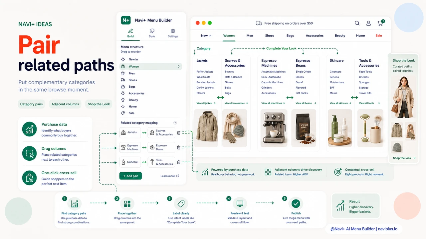The width and height of the screenshot is (426, 239).
Task: Click the Result chart icon
Action: [x=340, y=206]
